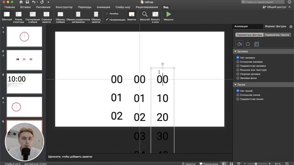Screen dimensions: 294x165
Task: Select the Нет заливки radio button
Action: click(x=238, y=58)
